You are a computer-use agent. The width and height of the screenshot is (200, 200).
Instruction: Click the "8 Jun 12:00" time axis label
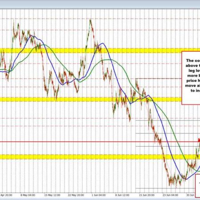(x=122, y=195)
